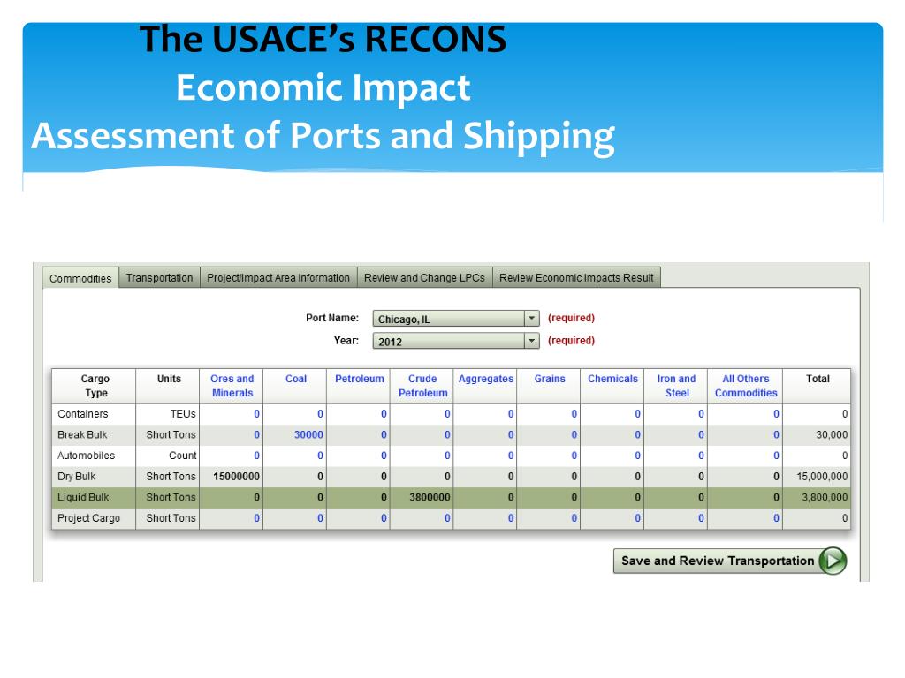Switch to the Transportation tab
Screen dimensions: 905x678
159,278
